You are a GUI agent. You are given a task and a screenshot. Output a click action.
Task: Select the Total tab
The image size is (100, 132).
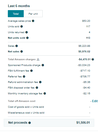(16, 14)
